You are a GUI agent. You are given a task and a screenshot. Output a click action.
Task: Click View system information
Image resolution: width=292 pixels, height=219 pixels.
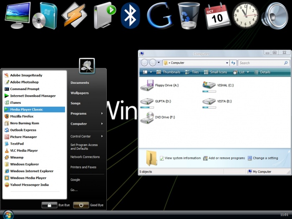[x=180, y=158]
